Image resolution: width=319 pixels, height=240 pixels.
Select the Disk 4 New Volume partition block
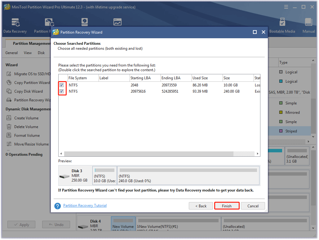point(123,224)
